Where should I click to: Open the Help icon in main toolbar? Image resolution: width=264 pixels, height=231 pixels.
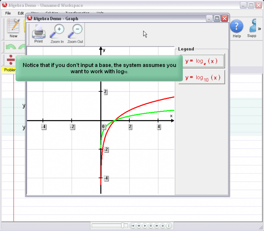tap(236, 29)
